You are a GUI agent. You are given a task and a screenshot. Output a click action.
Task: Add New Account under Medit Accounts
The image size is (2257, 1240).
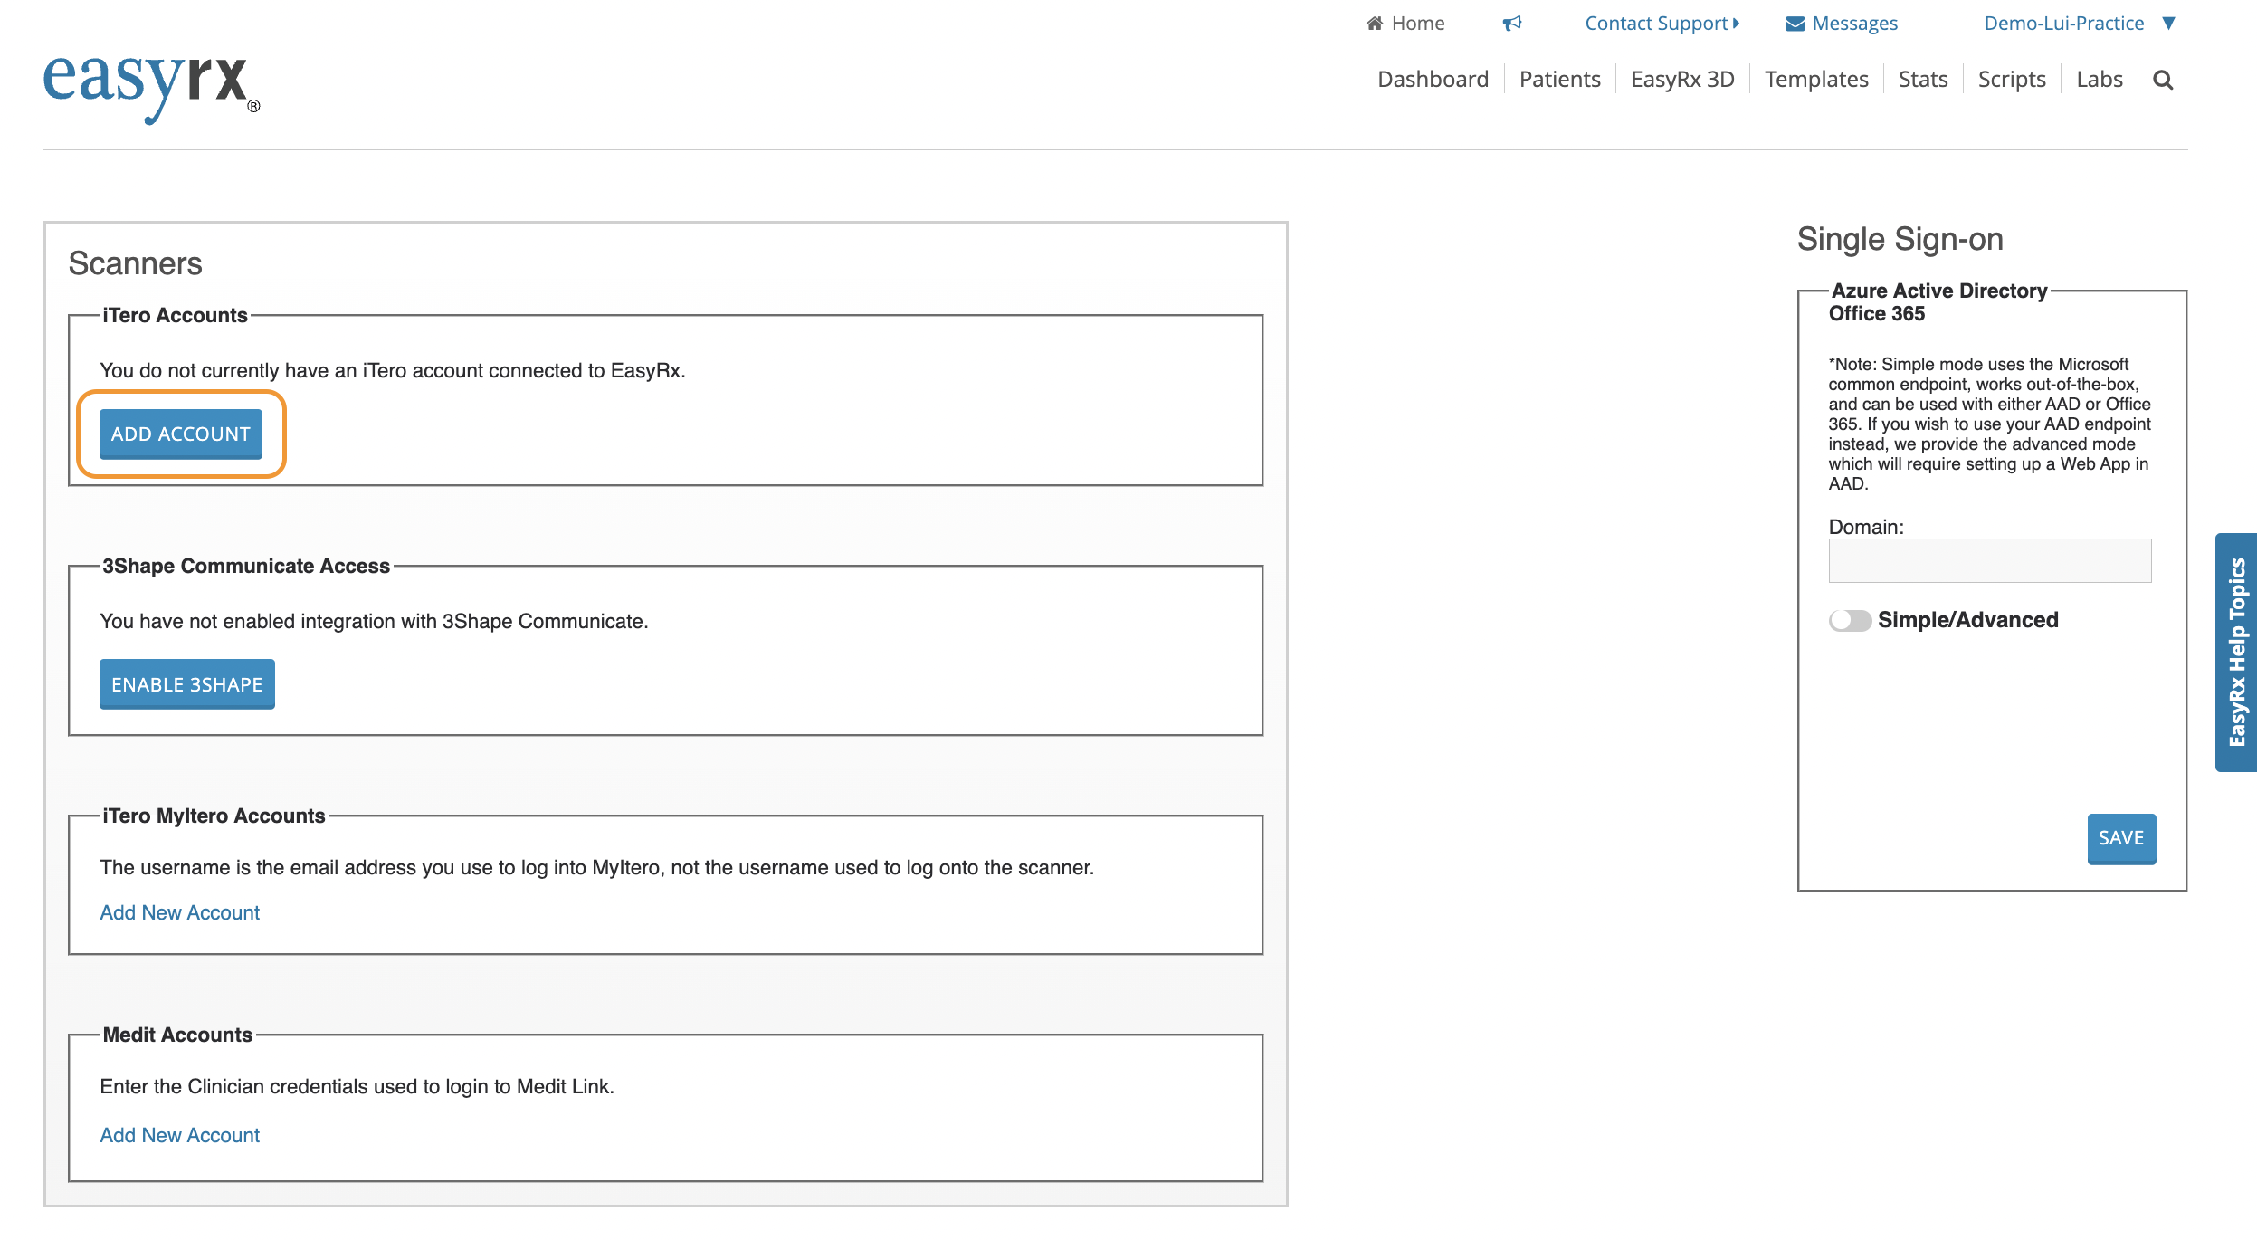coord(179,1135)
